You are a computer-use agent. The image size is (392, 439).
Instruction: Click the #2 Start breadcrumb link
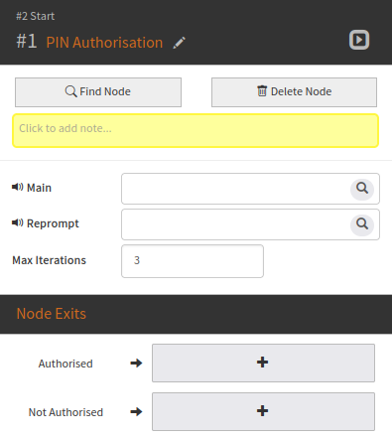click(36, 16)
